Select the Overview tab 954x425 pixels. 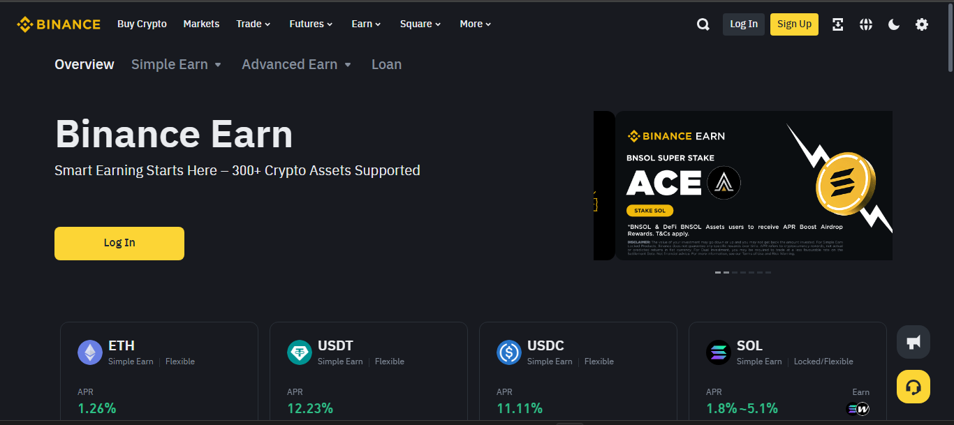(85, 64)
